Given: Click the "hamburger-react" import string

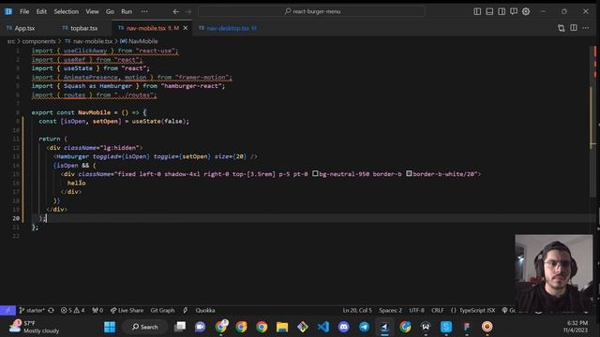Looking at the screenshot, I should tap(191, 86).
